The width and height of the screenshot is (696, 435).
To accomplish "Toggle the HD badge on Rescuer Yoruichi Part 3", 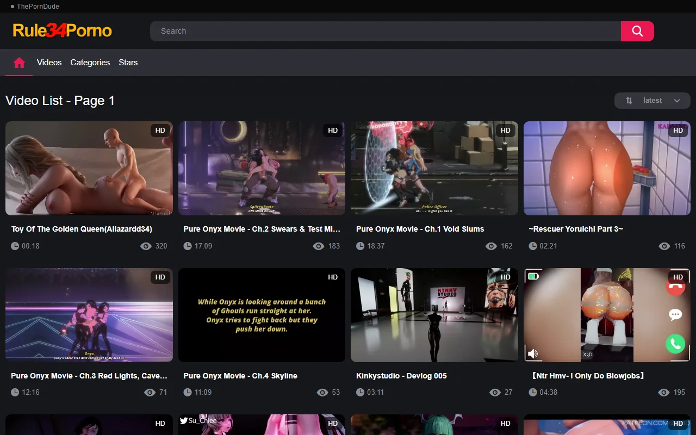I will point(678,130).
